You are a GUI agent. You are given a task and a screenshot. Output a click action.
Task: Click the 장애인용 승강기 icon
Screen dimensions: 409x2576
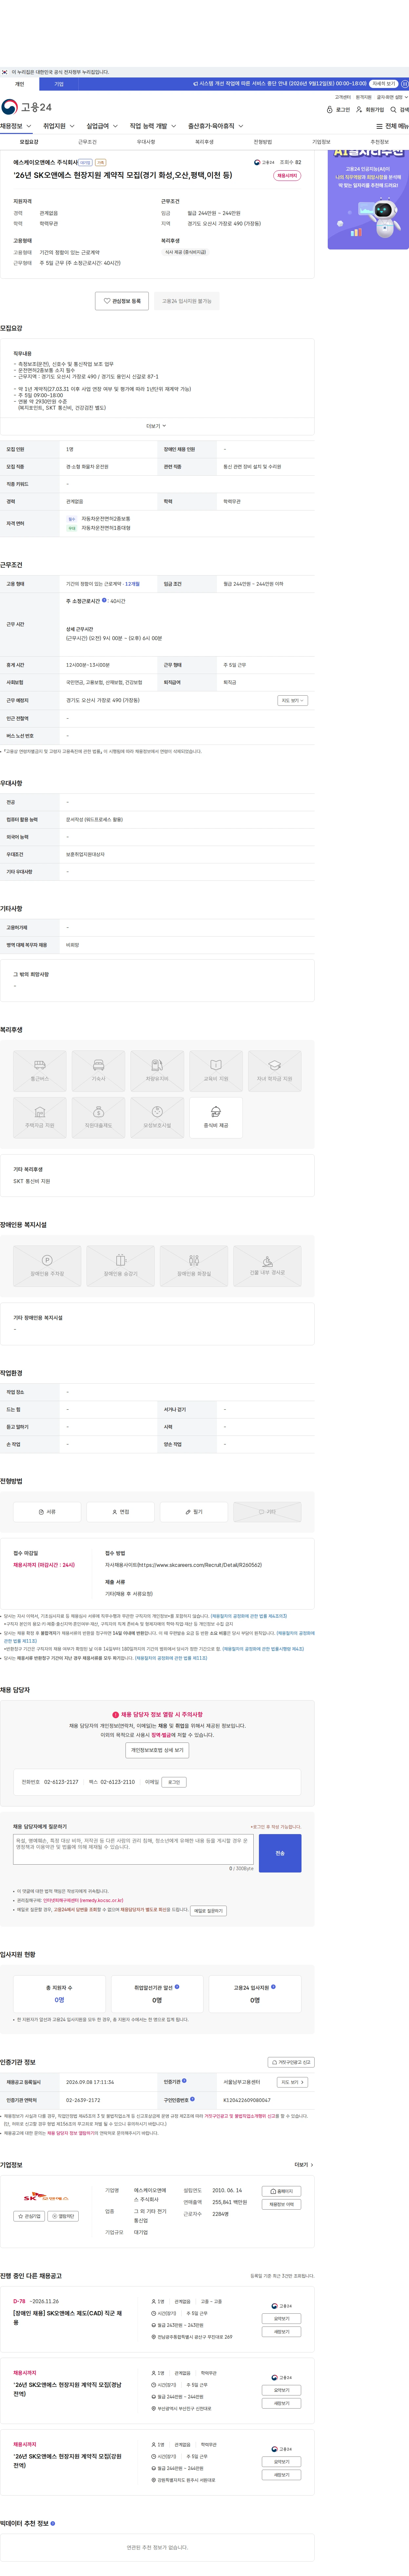[121, 1266]
